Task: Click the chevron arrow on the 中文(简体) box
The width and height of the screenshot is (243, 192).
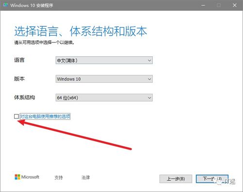Action: pyautogui.click(x=149, y=60)
